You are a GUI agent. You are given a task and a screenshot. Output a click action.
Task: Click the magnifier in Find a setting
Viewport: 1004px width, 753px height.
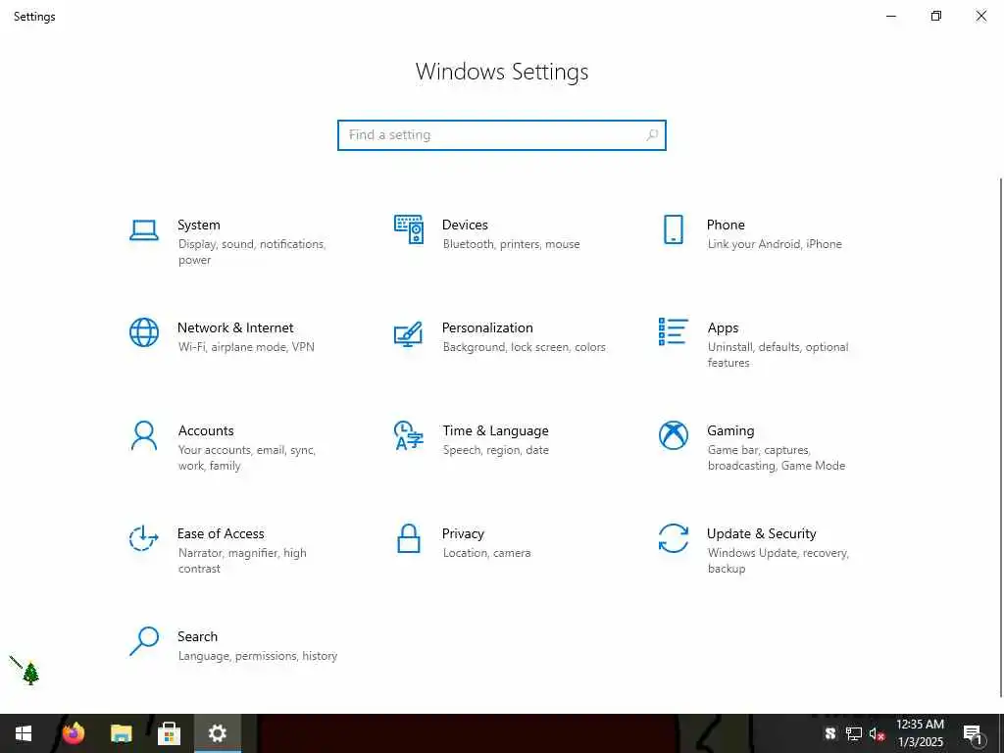[x=652, y=135]
